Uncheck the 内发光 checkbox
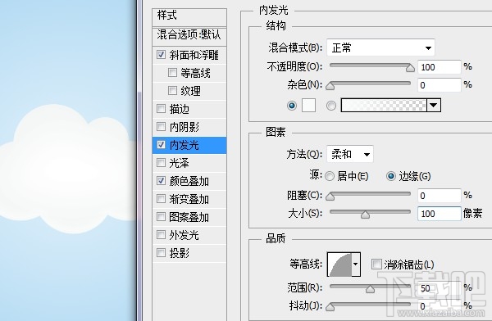 click(161, 144)
